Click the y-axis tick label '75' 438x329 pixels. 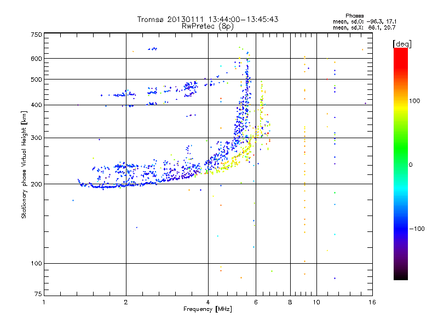[x=38, y=294]
